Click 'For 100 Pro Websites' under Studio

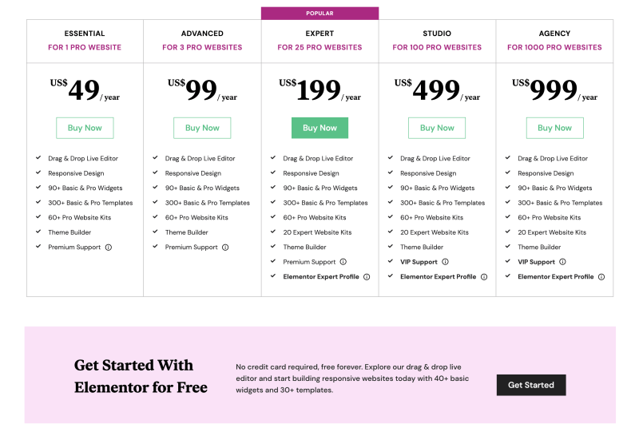pos(437,48)
